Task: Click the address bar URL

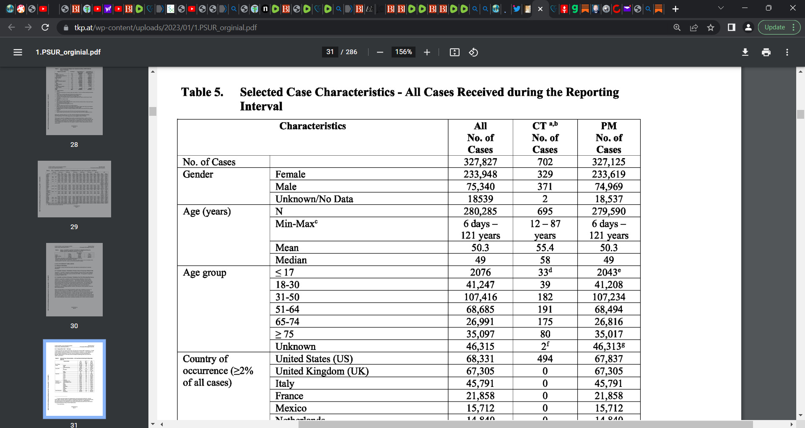Action: (x=166, y=27)
